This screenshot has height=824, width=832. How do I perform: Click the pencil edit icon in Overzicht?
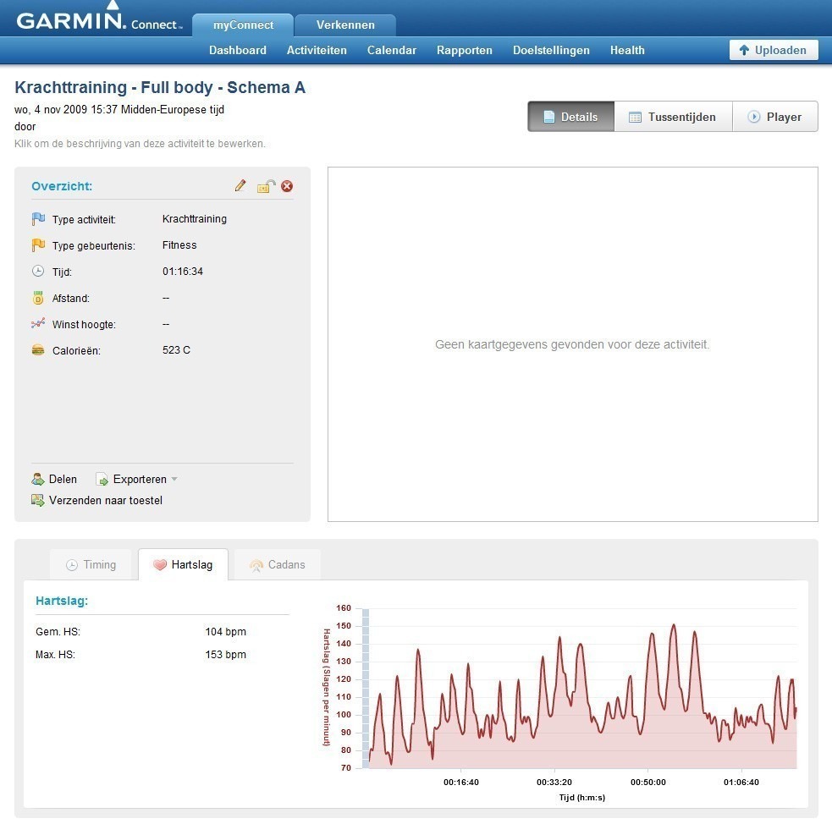(240, 186)
